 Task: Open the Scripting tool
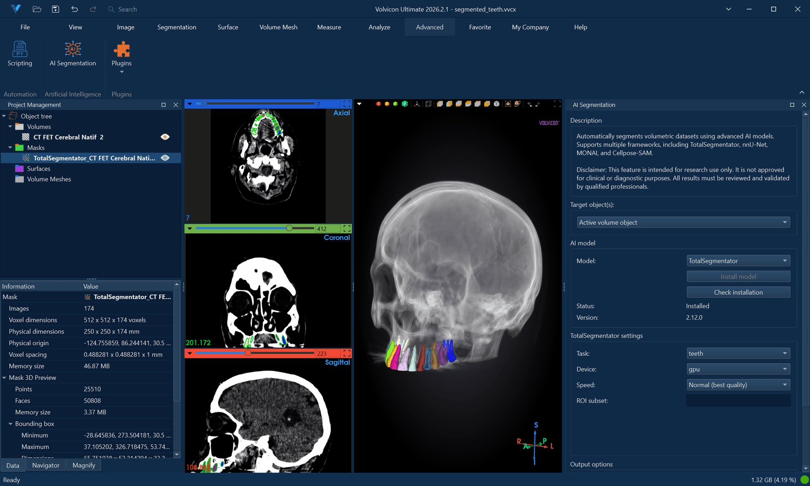point(20,55)
